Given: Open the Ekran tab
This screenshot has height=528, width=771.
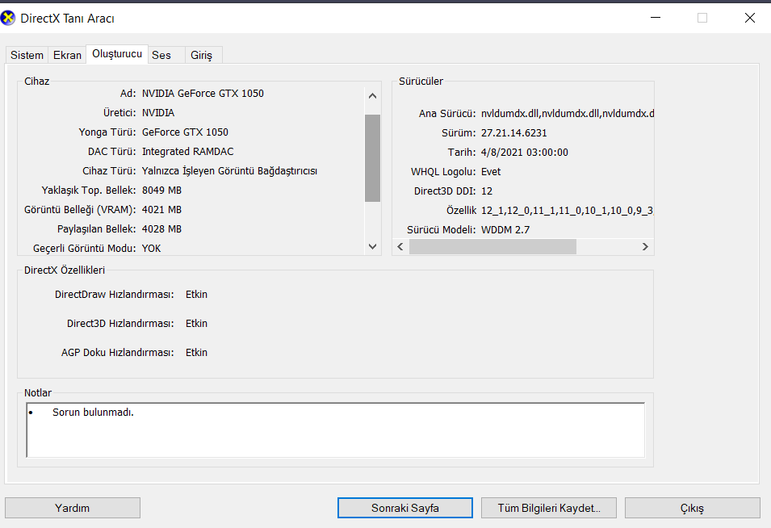Looking at the screenshot, I should click(x=67, y=55).
